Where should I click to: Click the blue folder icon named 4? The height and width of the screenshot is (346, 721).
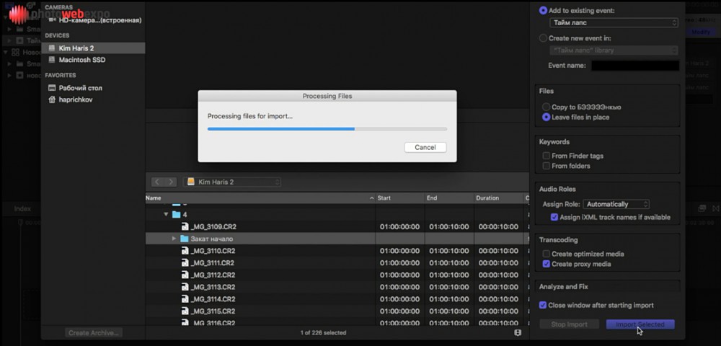click(176, 215)
